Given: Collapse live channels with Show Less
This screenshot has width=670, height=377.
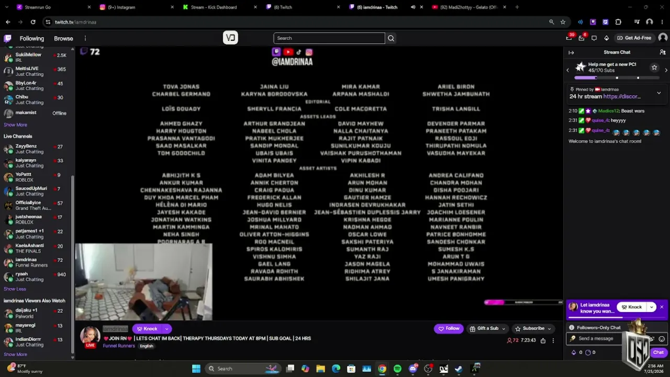Looking at the screenshot, I should tap(15, 289).
